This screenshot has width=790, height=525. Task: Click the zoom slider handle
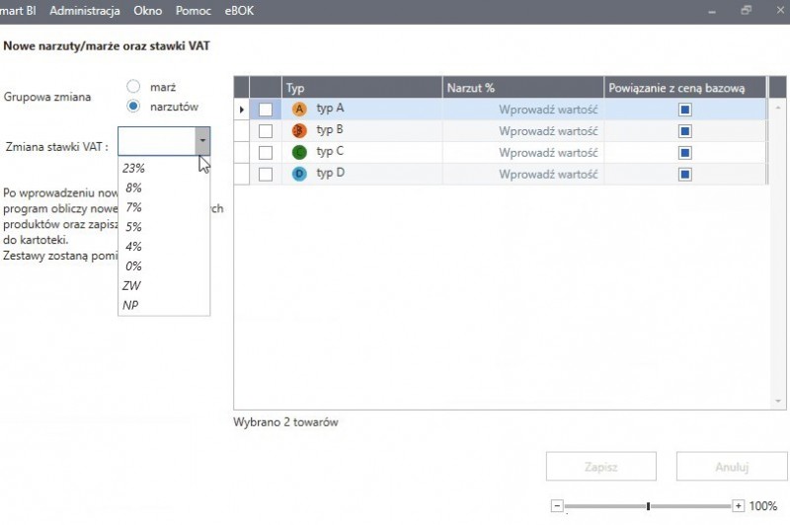(648, 506)
